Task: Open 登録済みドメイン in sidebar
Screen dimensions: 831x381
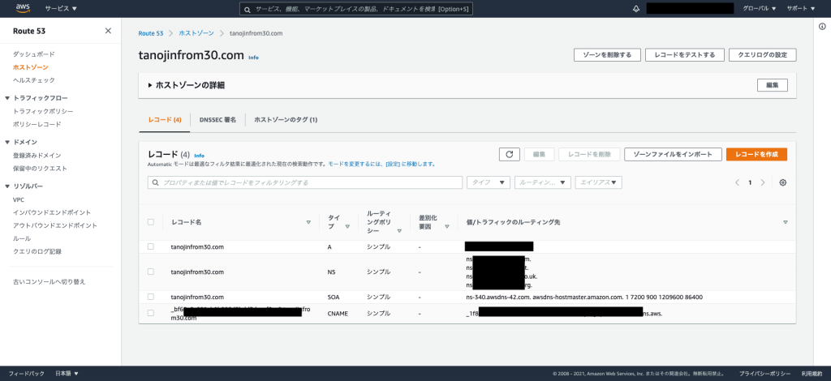Action: (x=37, y=156)
